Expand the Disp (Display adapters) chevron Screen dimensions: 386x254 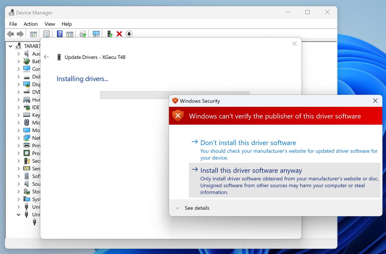[x=19, y=84]
